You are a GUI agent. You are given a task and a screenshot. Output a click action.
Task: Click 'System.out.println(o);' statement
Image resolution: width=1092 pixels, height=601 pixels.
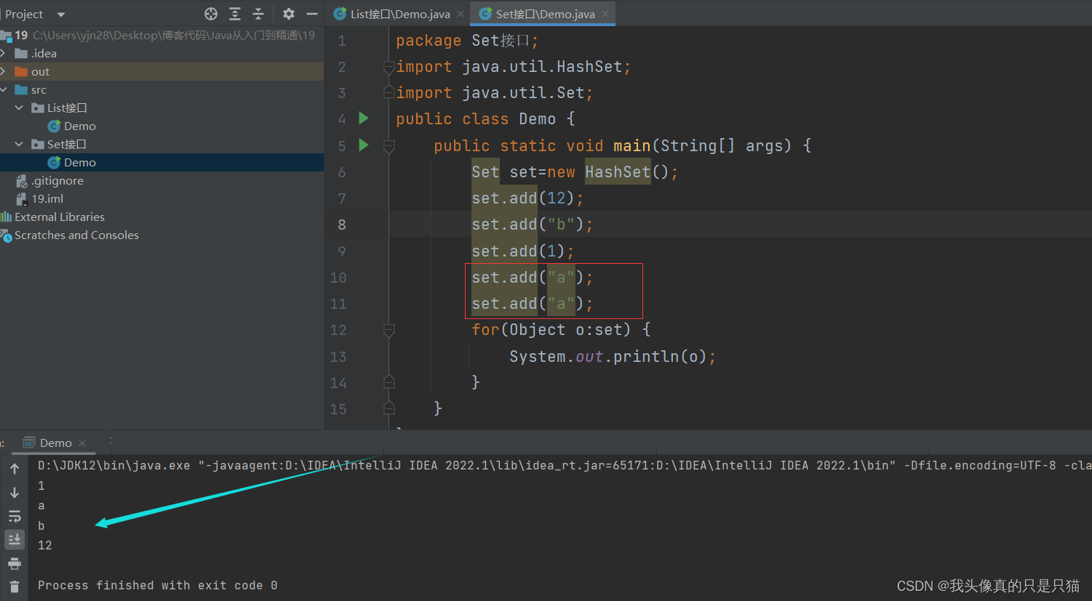pyautogui.click(x=613, y=357)
